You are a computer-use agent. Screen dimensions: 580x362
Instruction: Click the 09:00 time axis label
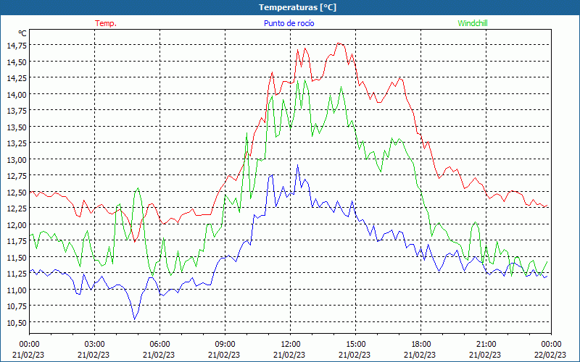point(225,345)
